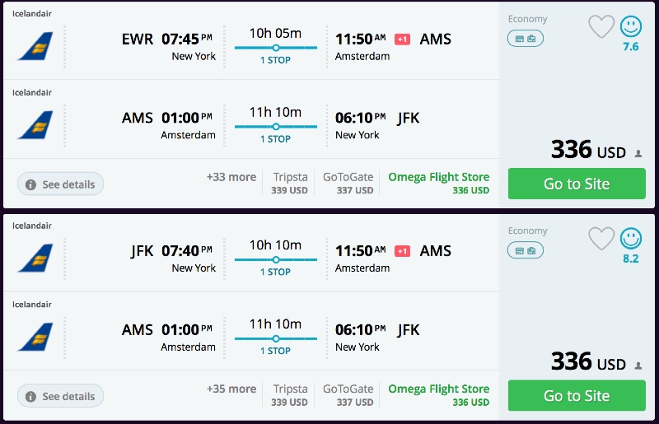Image resolution: width=659 pixels, height=424 pixels.
Task: Expand See details for the second itinerary
Action: (60, 396)
